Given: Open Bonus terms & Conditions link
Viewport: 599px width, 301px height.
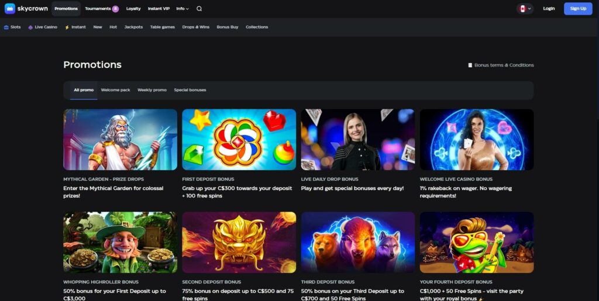Looking at the screenshot, I should coord(504,65).
